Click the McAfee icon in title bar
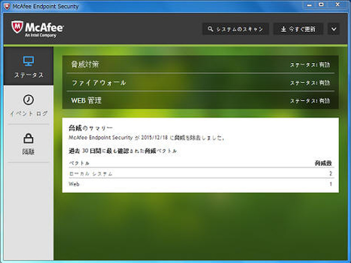Image resolution: width=351 pixels, height=263 pixels. (6, 6)
